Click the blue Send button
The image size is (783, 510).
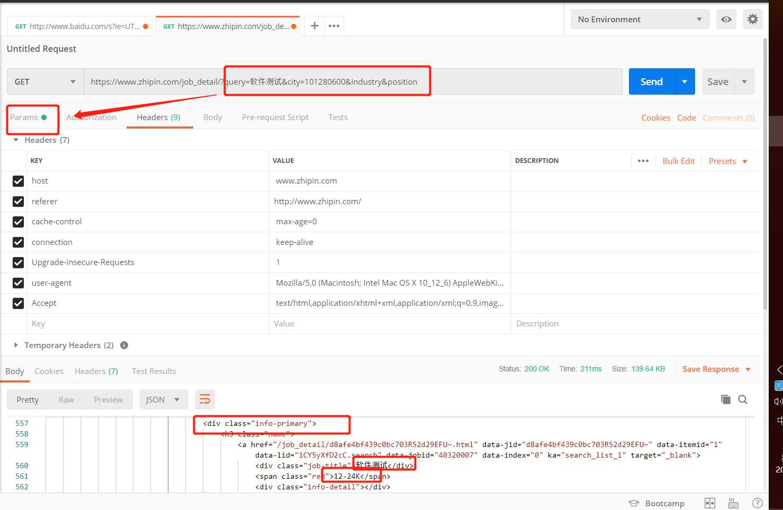pyautogui.click(x=652, y=81)
